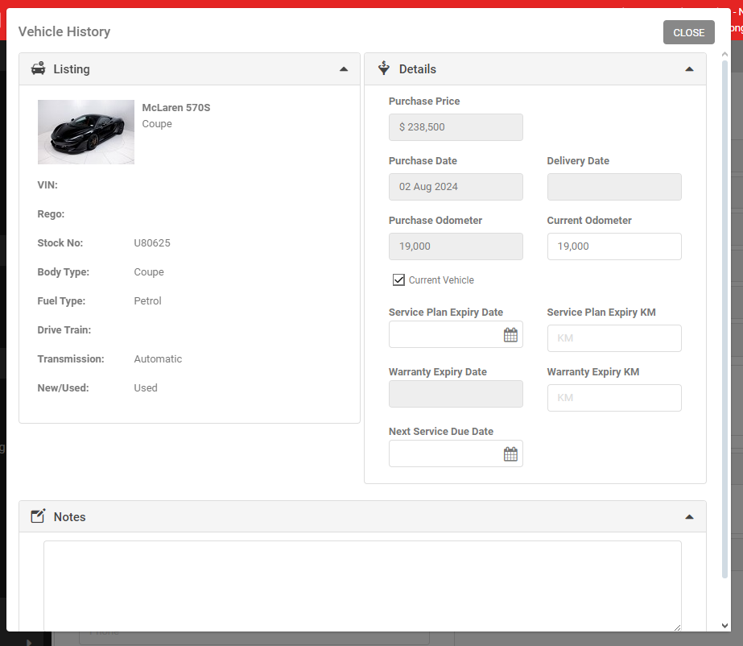Collapse the Details panel arrow
The width and height of the screenshot is (743, 646).
tap(689, 69)
